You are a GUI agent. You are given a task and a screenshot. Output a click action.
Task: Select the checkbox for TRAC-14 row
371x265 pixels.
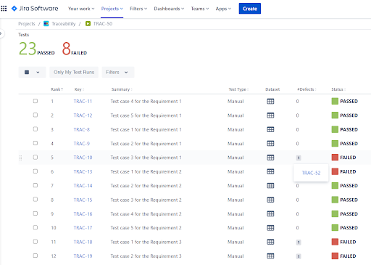(36, 185)
